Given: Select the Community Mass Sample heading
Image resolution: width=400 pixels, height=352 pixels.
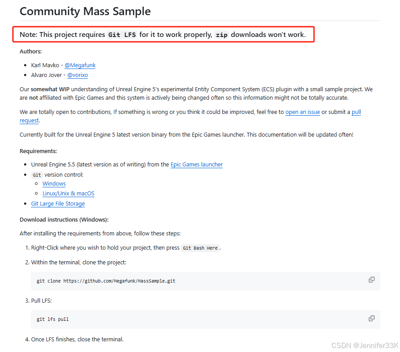Looking at the screenshot, I should [85, 11].
